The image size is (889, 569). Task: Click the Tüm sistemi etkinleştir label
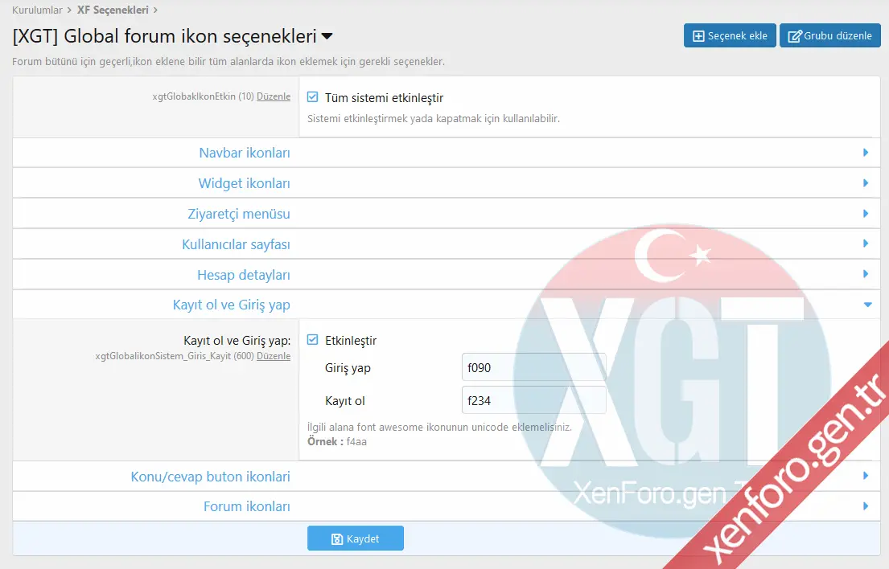384,98
